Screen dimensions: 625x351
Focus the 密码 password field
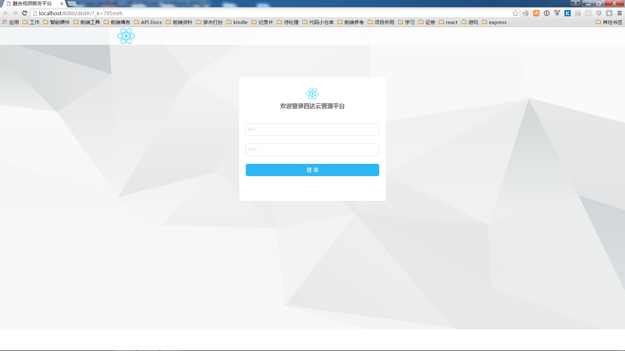(x=312, y=150)
